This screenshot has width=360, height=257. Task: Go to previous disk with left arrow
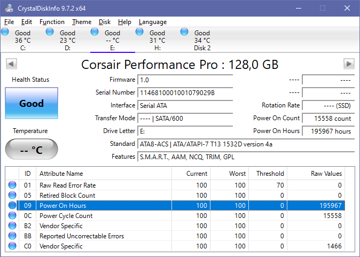tap(11, 64)
